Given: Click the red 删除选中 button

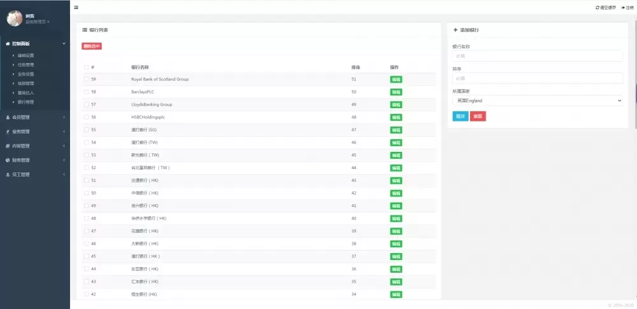Looking at the screenshot, I should [92, 46].
